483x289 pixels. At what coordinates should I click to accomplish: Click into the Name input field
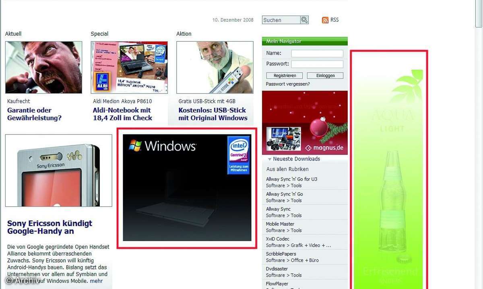click(x=317, y=53)
